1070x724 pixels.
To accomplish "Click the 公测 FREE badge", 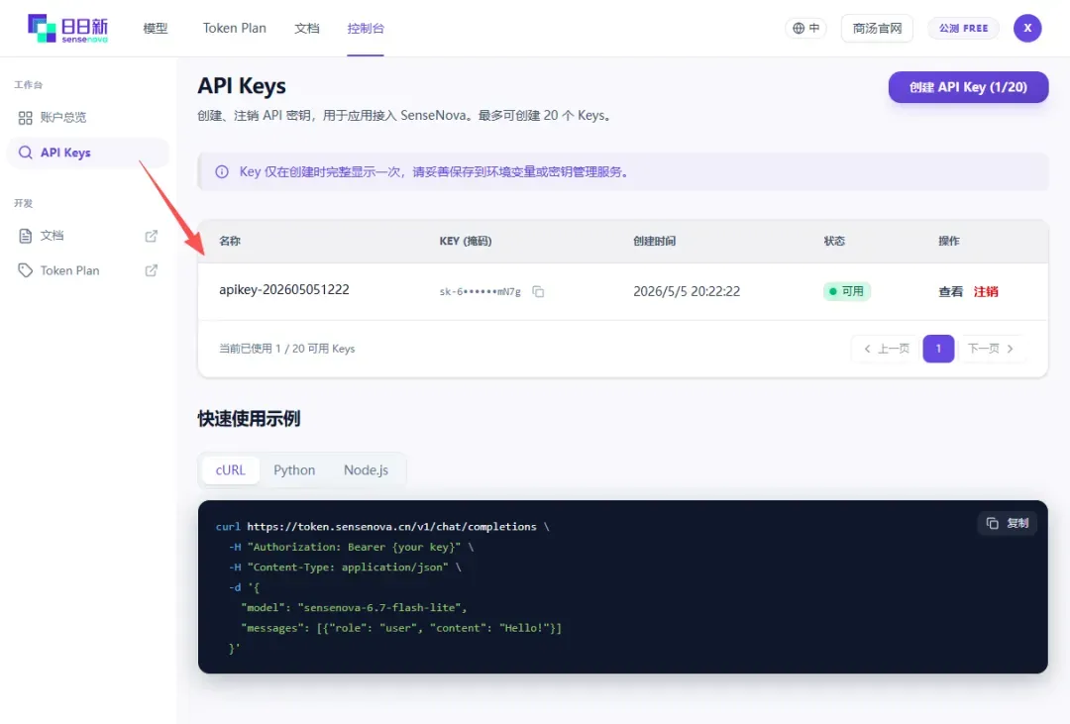I will 963,28.
